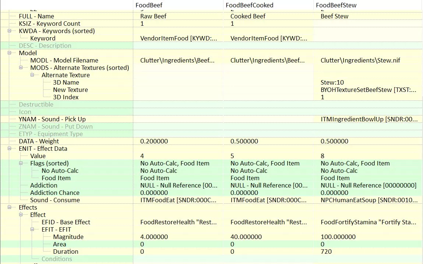Click the Value cell showing 8
The image size is (423, 264).
pos(322,156)
